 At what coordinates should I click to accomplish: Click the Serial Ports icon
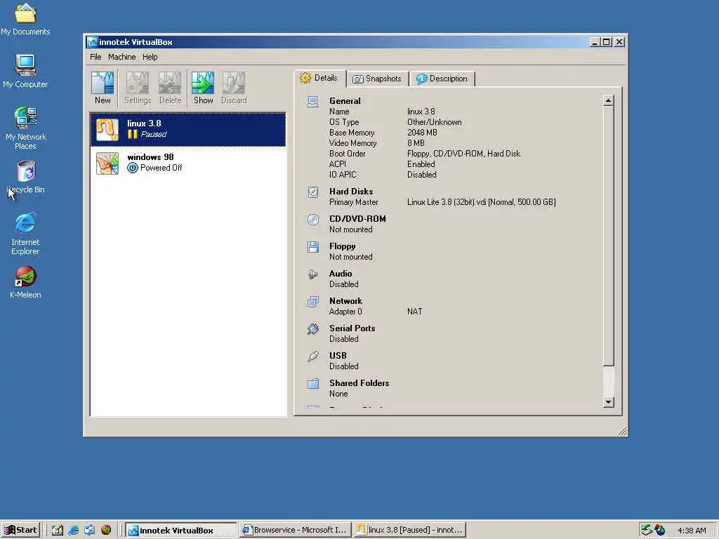click(x=312, y=329)
